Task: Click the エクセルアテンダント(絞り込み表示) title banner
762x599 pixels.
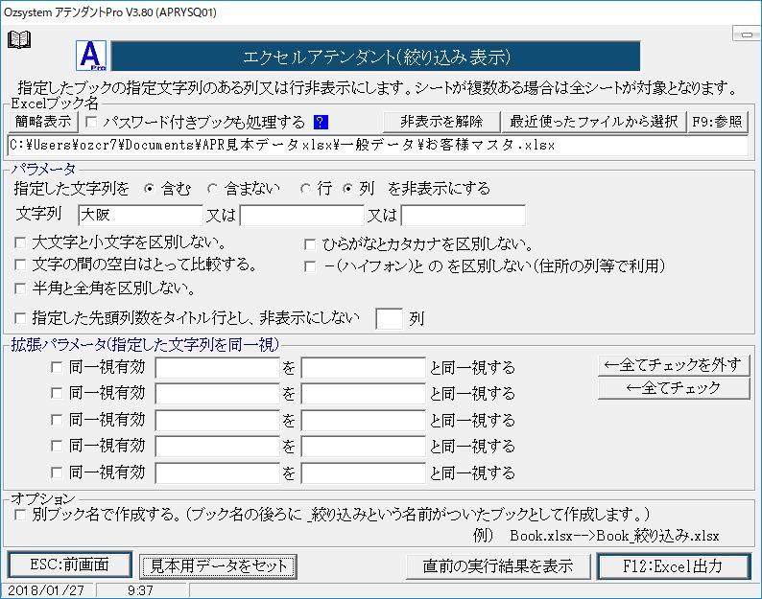Action: pyautogui.click(x=375, y=57)
